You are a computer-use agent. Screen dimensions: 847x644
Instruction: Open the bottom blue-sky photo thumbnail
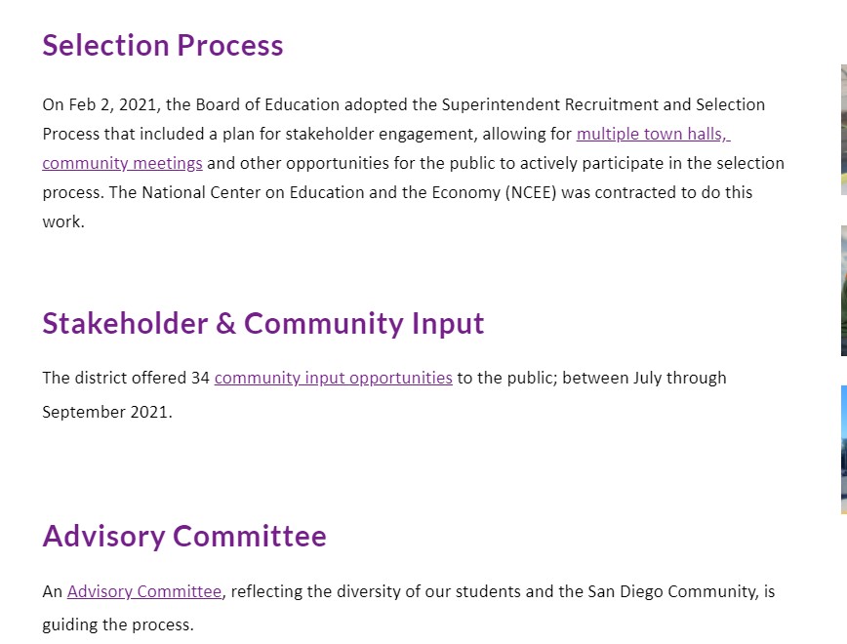click(843, 449)
